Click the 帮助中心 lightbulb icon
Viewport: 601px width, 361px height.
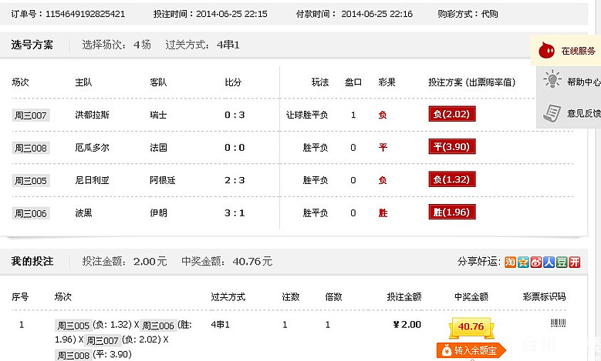tap(552, 81)
